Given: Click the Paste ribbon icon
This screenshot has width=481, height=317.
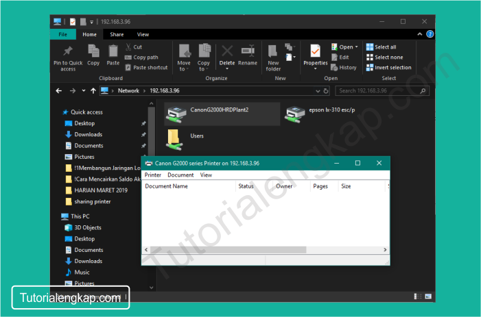Looking at the screenshot, I should click(x=113, y=51).
